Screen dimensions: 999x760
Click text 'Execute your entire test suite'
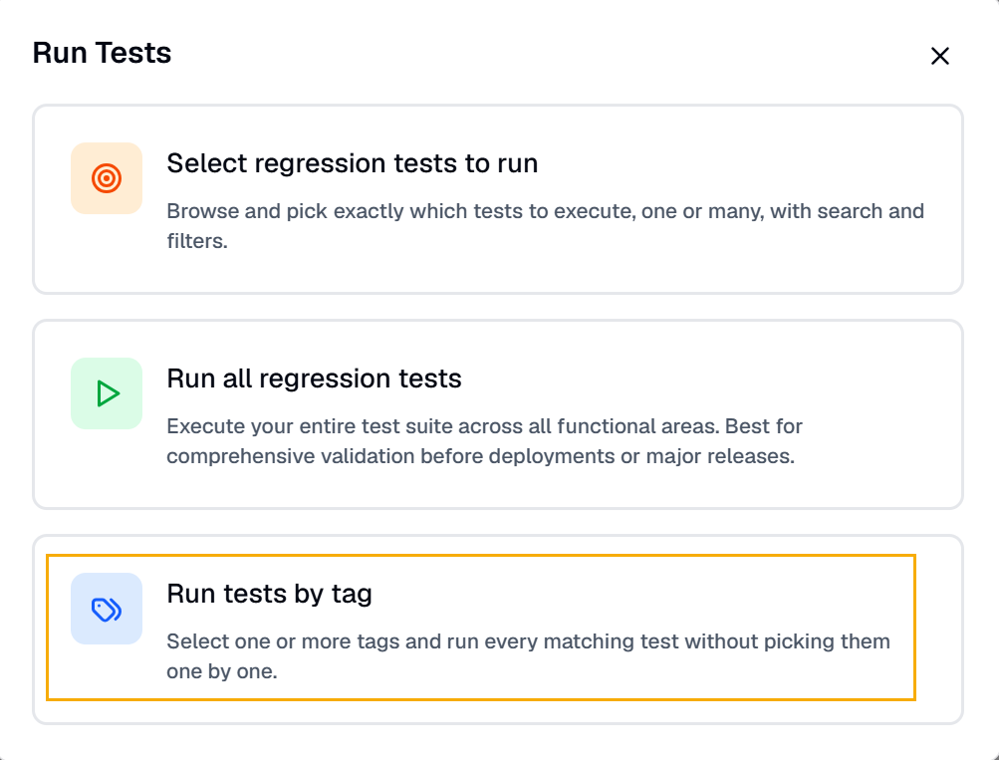310,426
